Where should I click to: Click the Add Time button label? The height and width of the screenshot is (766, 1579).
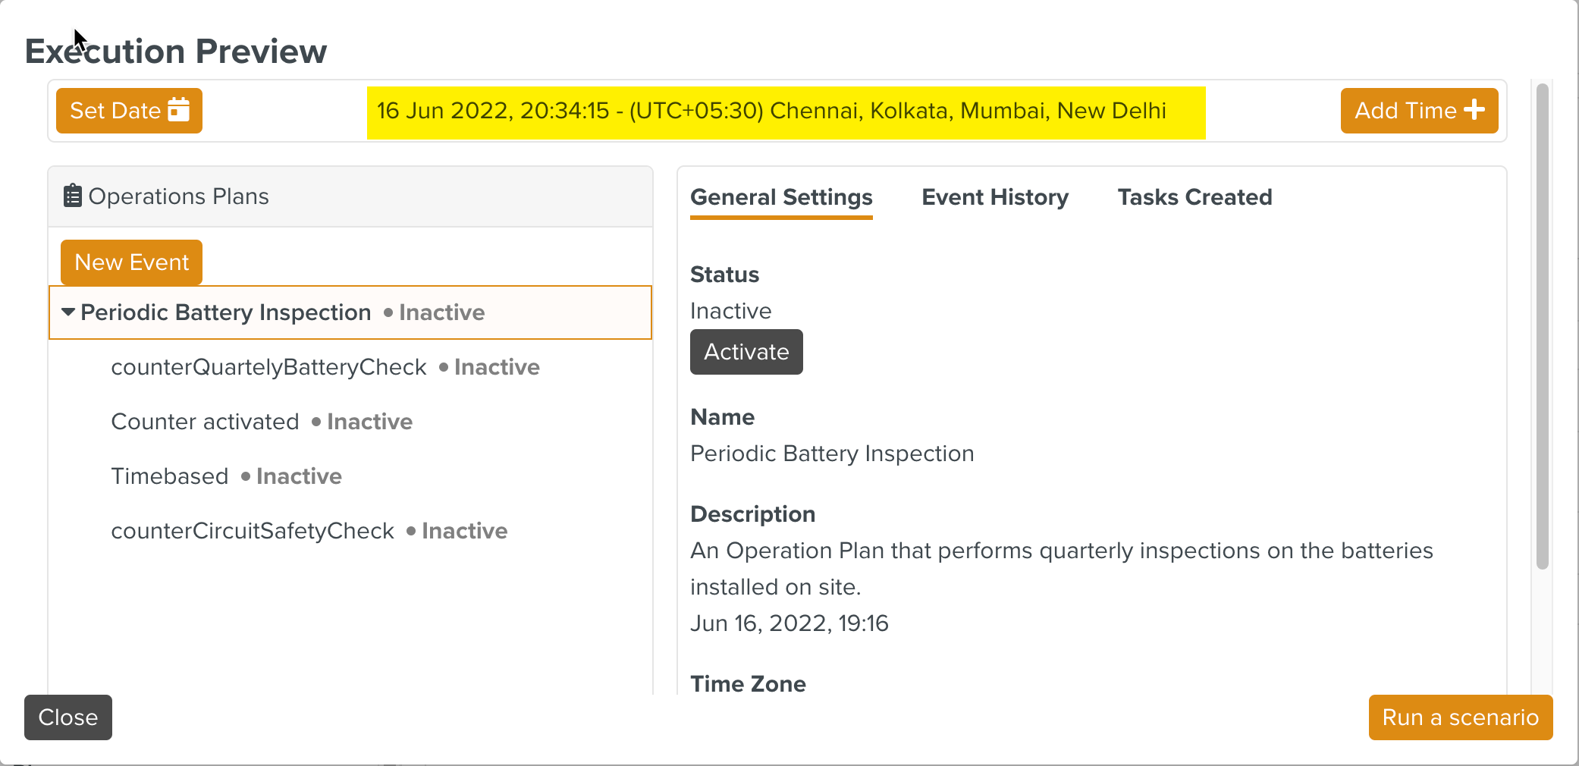coord(1405,111)
